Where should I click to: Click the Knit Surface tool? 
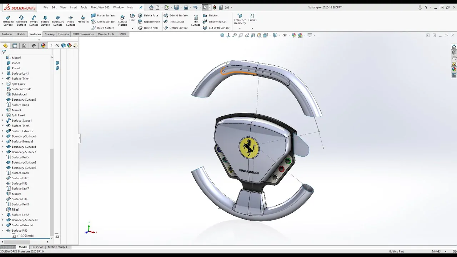pyautogui.click(x=196, y=21)
